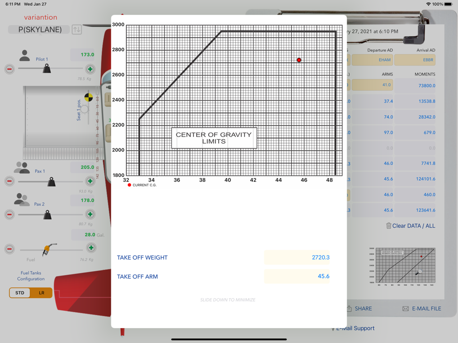Tap the trash icon next to Clear DATA
This screenshot has width=458, height=343.
point(389,225)
